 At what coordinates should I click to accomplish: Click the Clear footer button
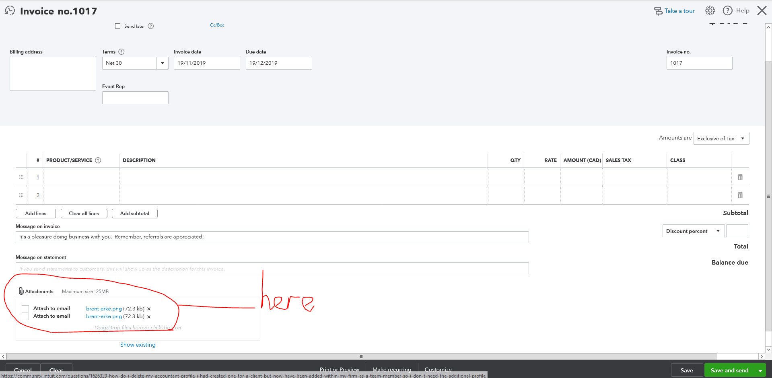point(56,370)
